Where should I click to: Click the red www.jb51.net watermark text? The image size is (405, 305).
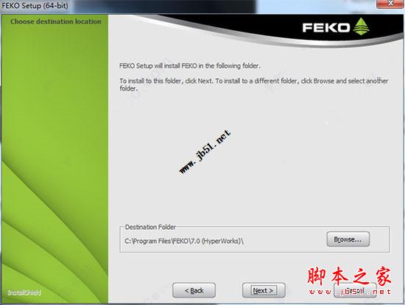click(x=350, y=292)
